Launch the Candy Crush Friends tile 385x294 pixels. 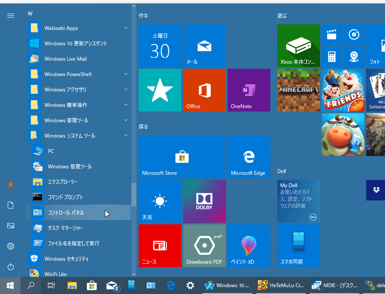click(x=343, y=90)
